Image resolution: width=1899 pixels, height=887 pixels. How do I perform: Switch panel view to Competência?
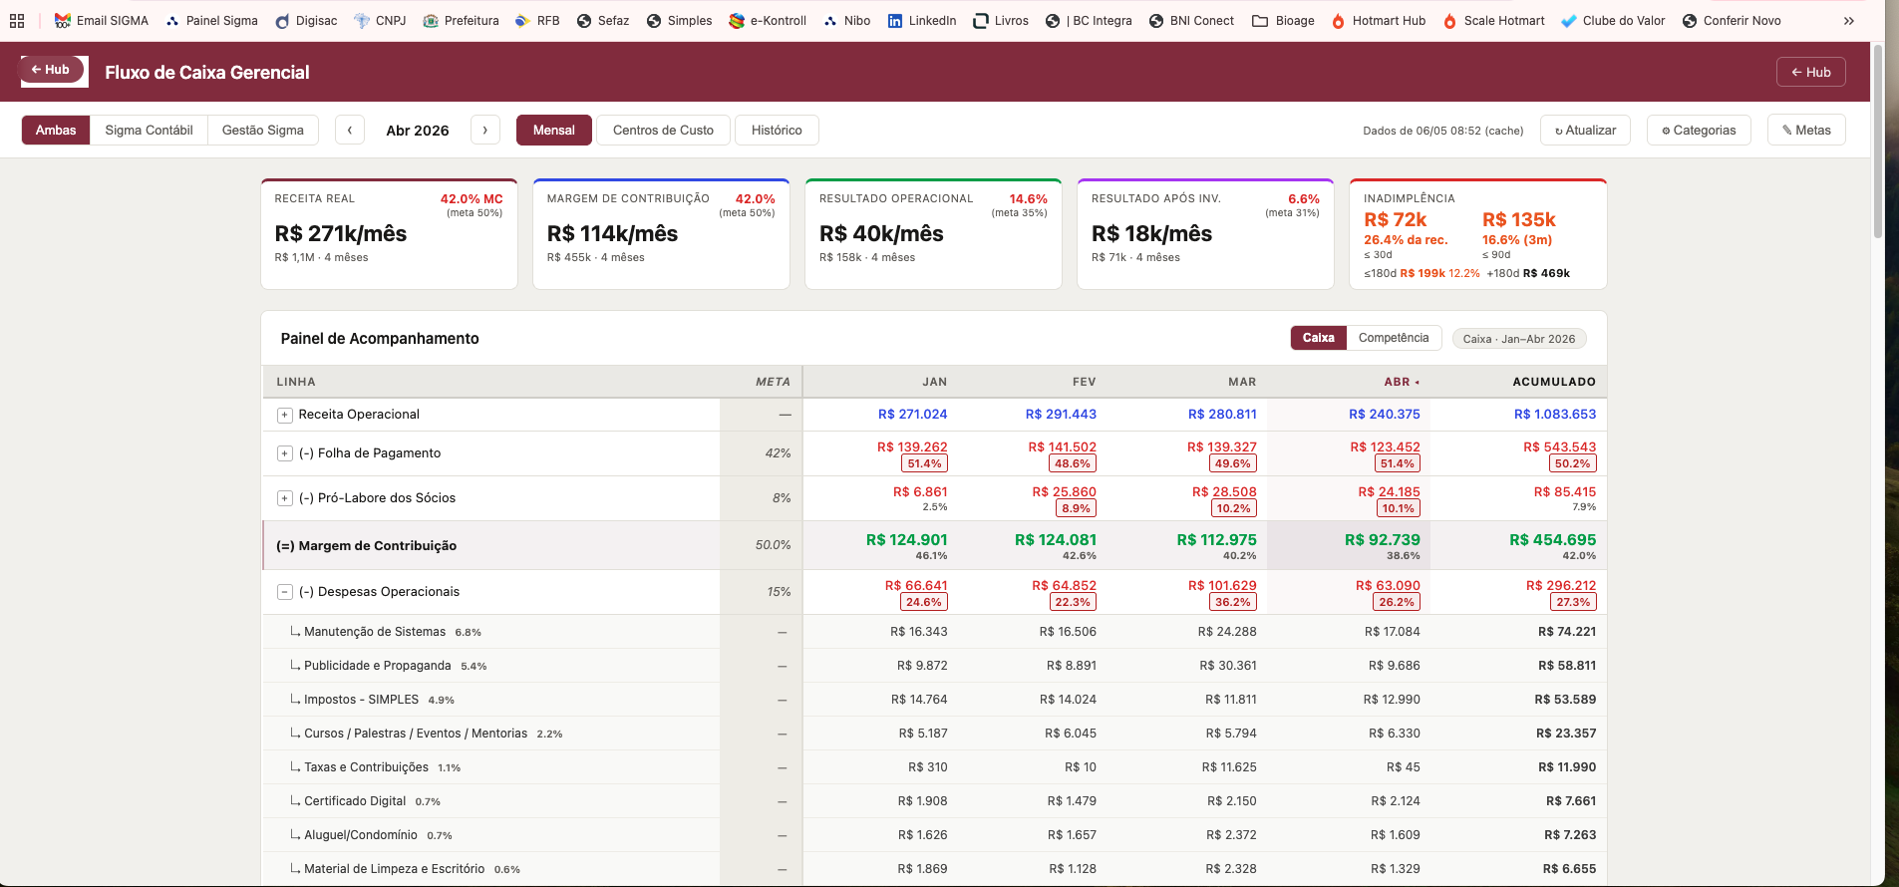coord(1394,338)
